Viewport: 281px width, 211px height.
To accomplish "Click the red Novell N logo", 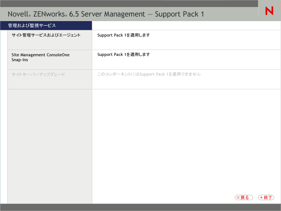I will [x=269, y=11].
